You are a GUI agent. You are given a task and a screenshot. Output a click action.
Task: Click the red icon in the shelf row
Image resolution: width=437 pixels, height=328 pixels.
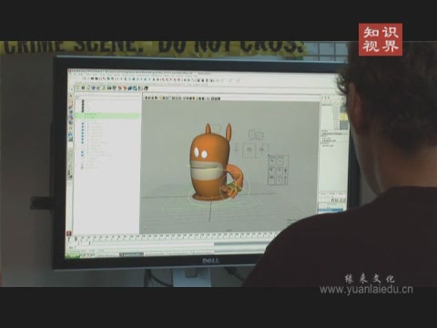click(120, 88)
